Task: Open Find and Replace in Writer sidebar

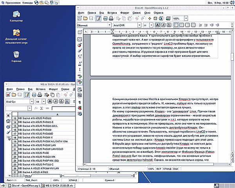Action: point(80,90)
